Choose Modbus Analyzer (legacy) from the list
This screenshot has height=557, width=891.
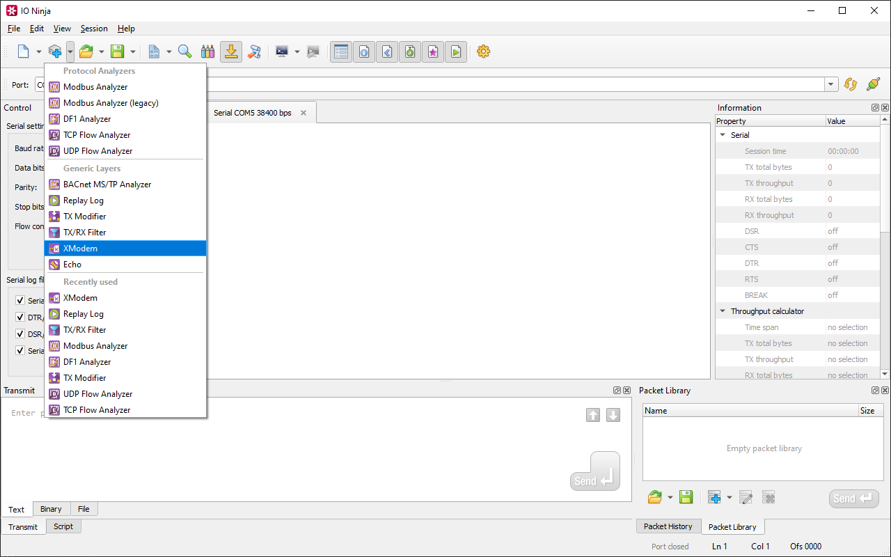[125, 103]
